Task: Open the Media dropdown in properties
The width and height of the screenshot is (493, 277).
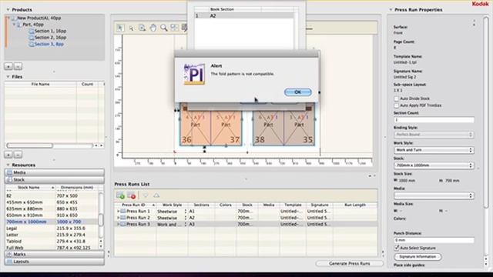Action: point(434,195)
